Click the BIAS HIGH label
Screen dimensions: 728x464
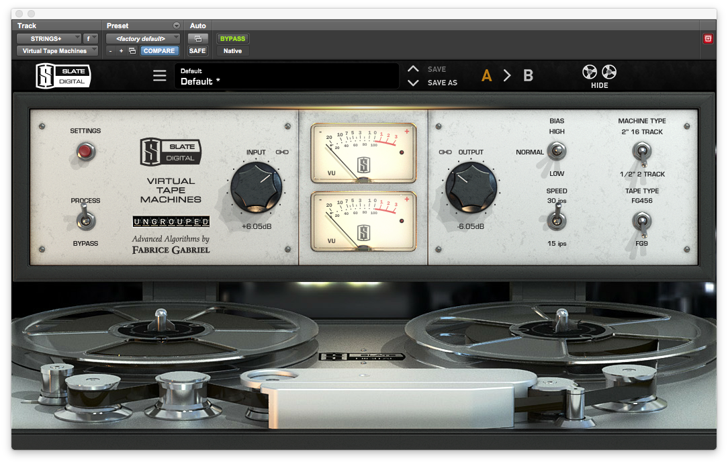pyautogui.click(x=557, y=132)
